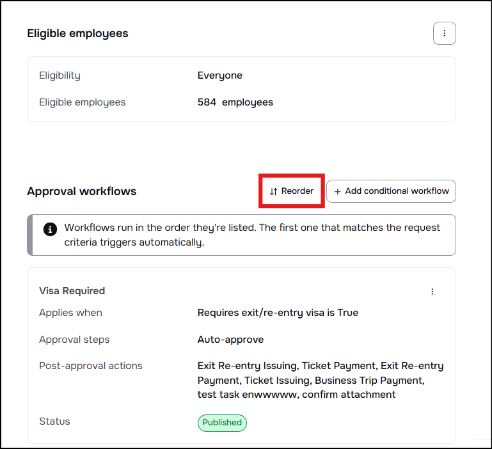The image size is (492, 449).
Task: Click the workflows run order notice text
Action: click(252, 235)
